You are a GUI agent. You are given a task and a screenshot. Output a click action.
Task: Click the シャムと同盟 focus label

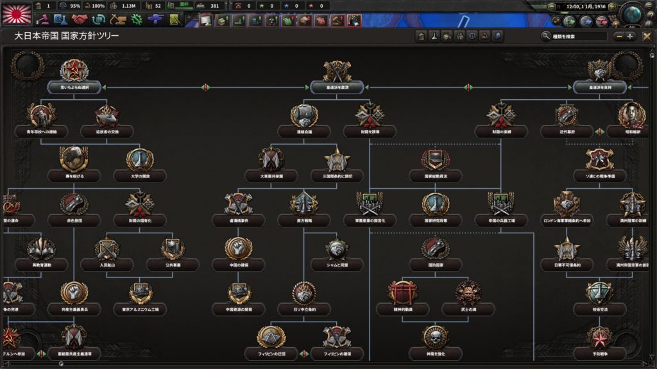(337, 265)
